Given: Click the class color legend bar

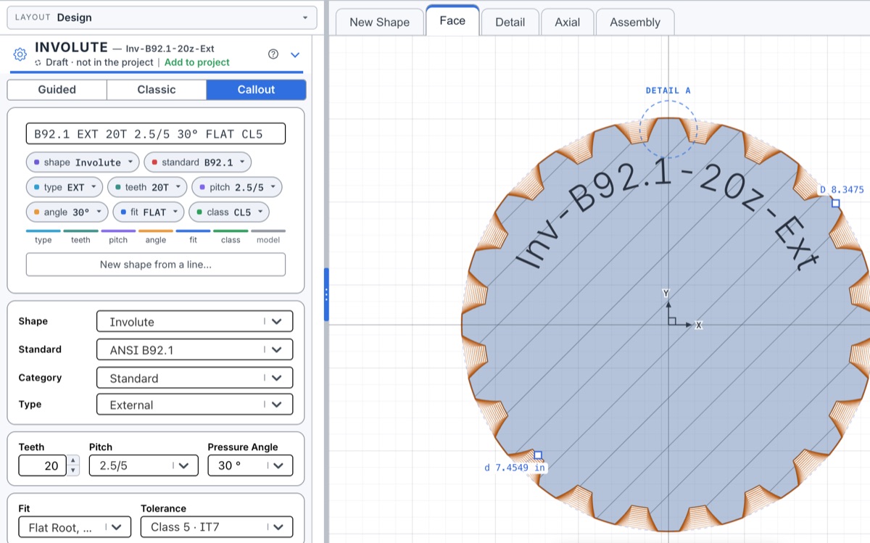Looking at the screenshot, I should (231, 231).
